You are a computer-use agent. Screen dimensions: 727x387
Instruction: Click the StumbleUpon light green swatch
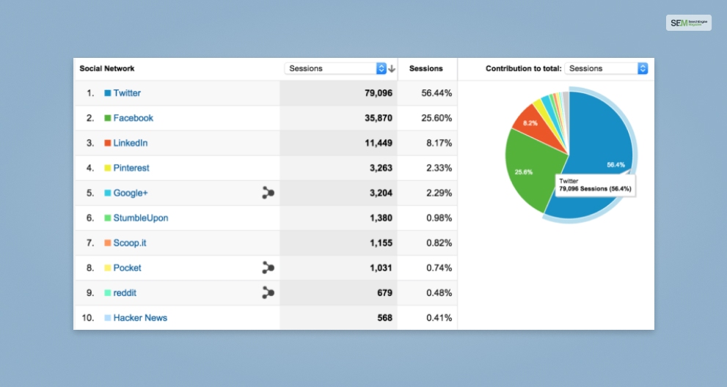point(108,218)
